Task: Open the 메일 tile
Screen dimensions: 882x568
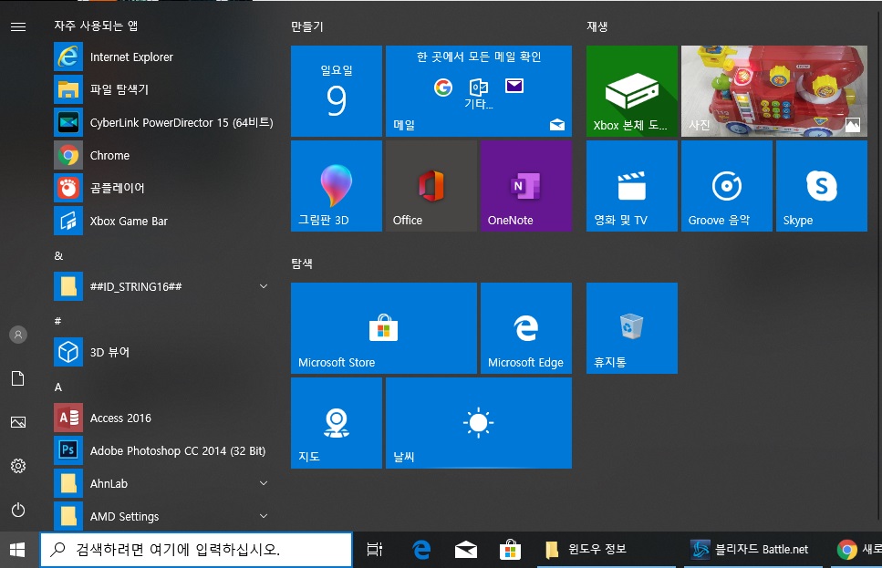Action: (479, 91)
